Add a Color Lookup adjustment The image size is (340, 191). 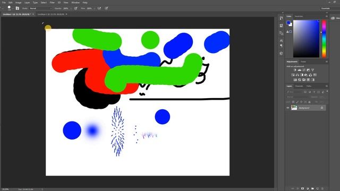pos(315,75)
